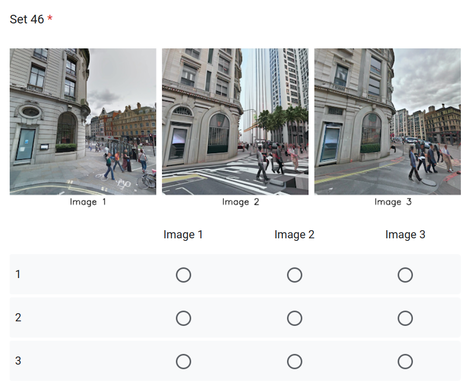The width and height of the screenshot is (468, 386).
Task: Mark Image 3 in row 3
Action: tap(405, 362)
